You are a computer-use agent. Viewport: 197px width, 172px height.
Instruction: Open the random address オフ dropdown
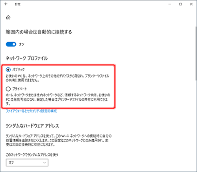[27, 163]
